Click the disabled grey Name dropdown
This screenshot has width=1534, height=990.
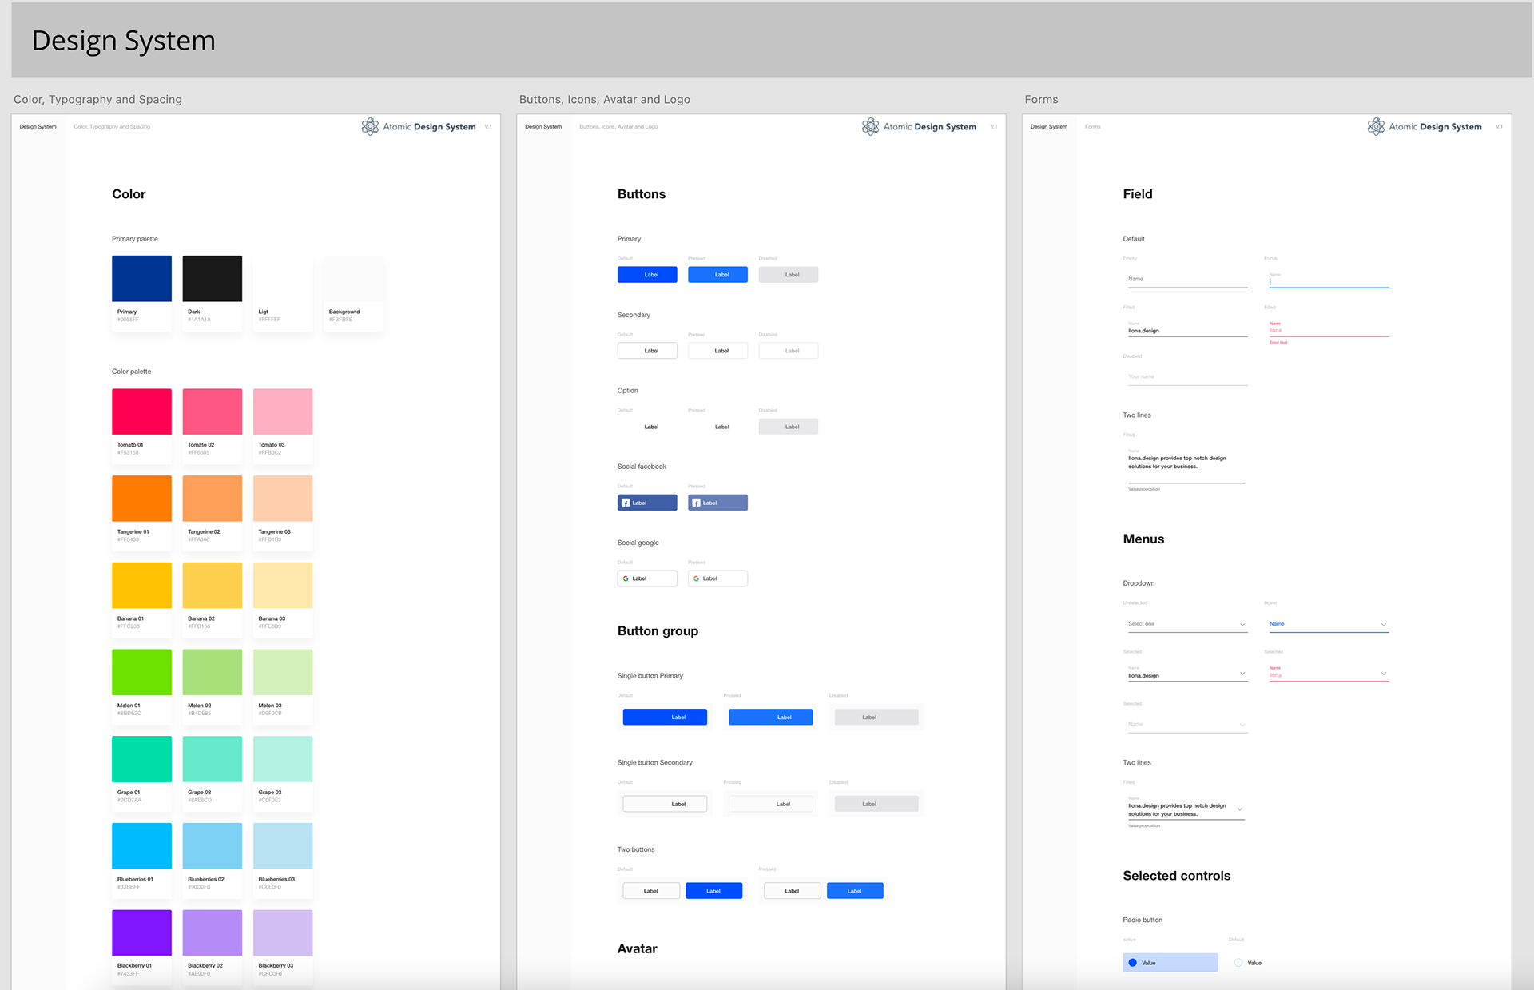[1186, 724]
